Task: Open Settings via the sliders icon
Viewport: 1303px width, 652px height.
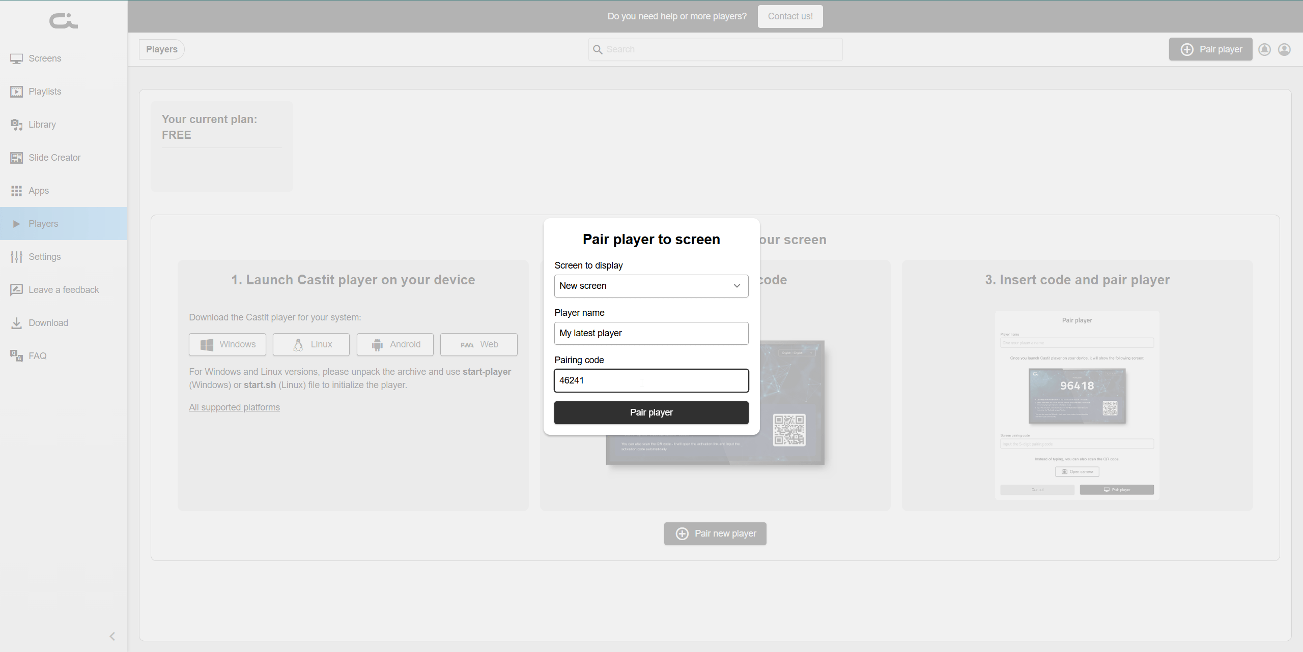Action: click(16, 257)
